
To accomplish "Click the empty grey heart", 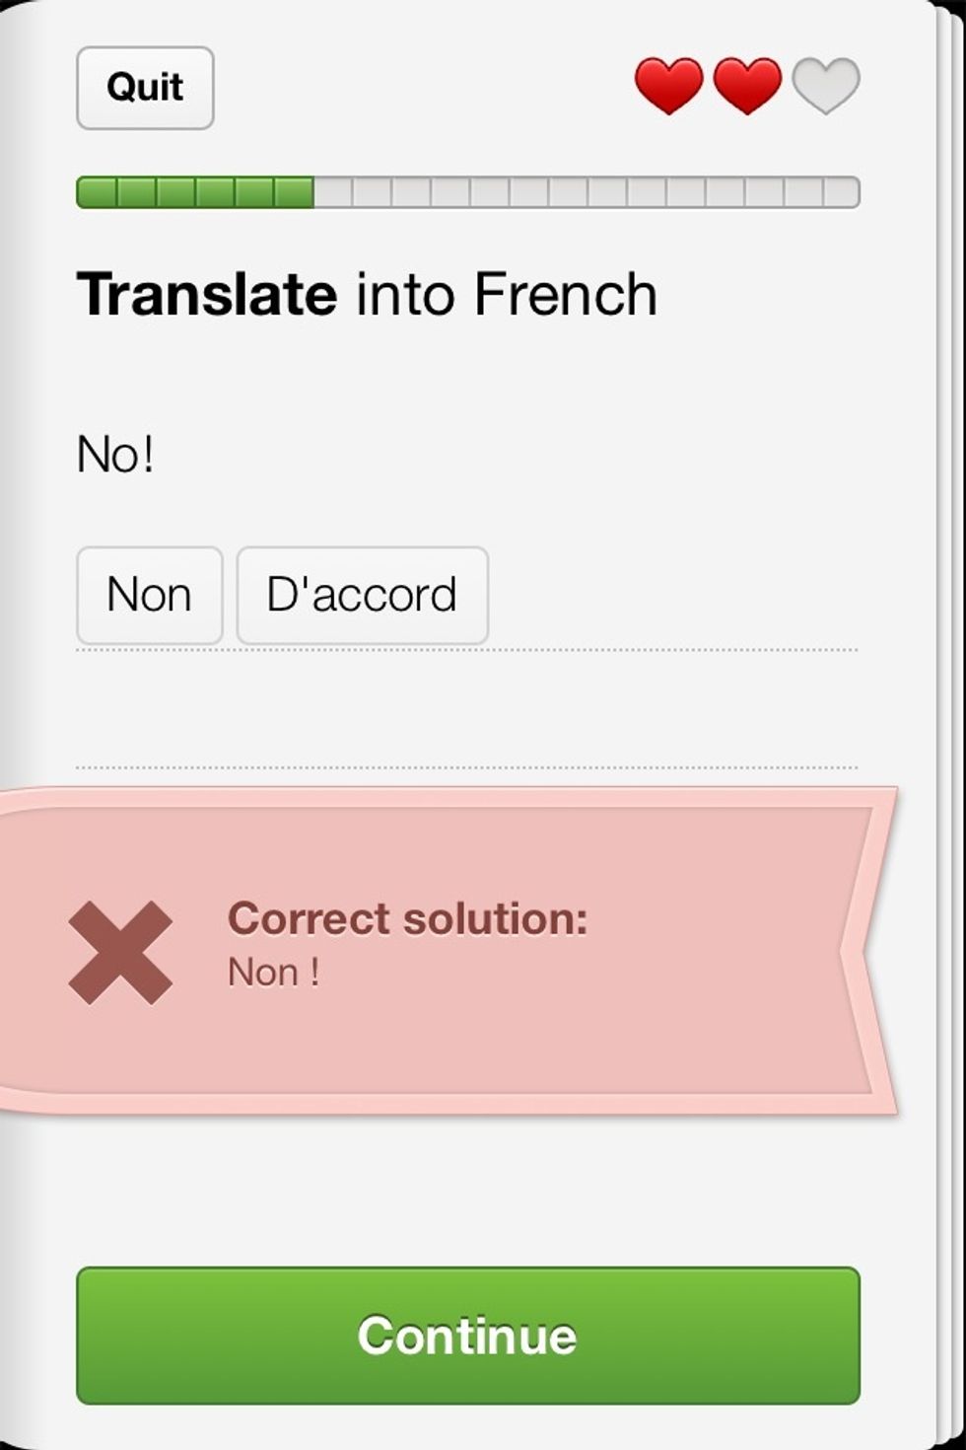I will [x=826, y=85].
